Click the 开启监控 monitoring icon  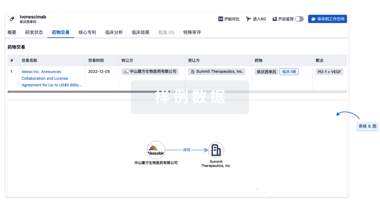pos(274,19)
